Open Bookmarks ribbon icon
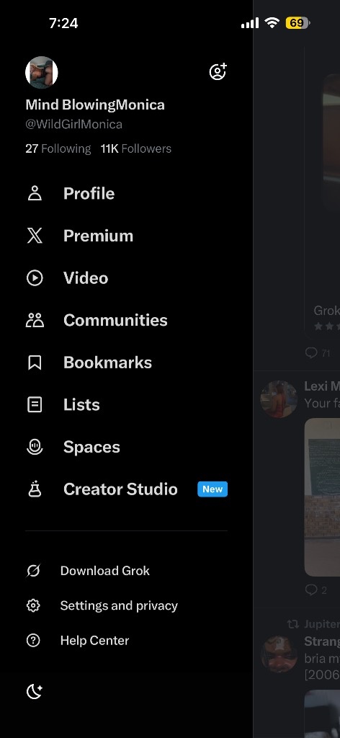 pyautogui.click(x=35, y=363)
